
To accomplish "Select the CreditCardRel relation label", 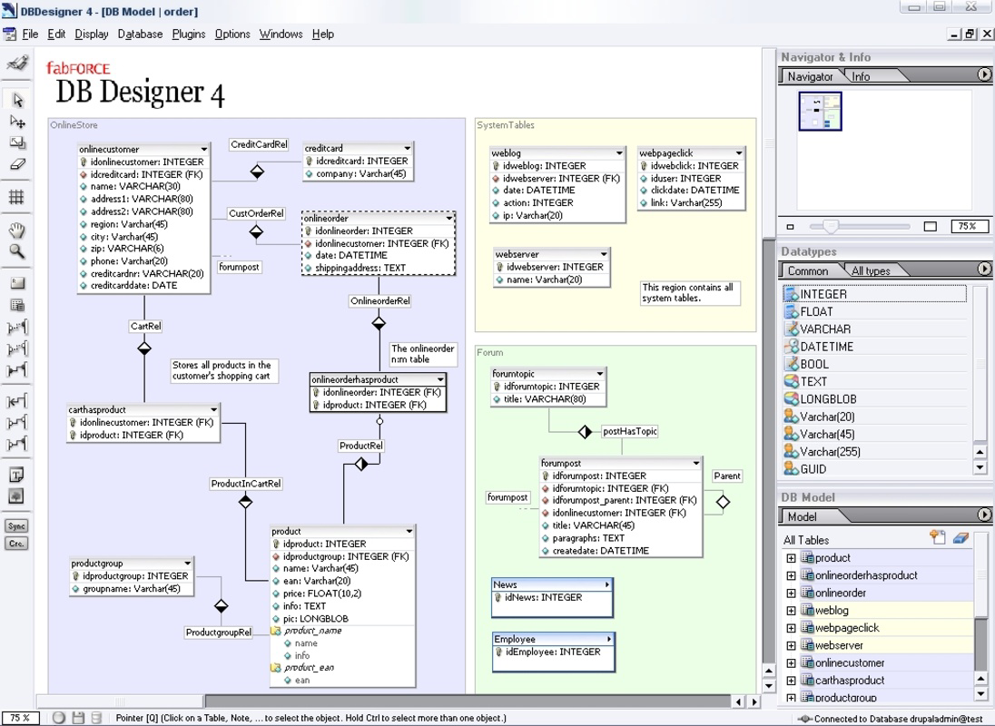I will (x=259, y=144).
